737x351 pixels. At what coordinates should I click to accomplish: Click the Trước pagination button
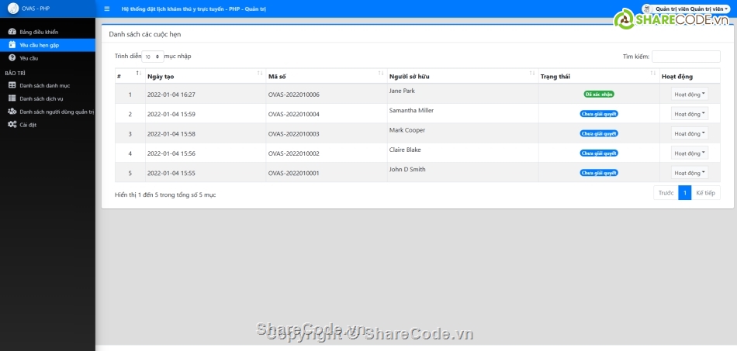coord(666,193)
